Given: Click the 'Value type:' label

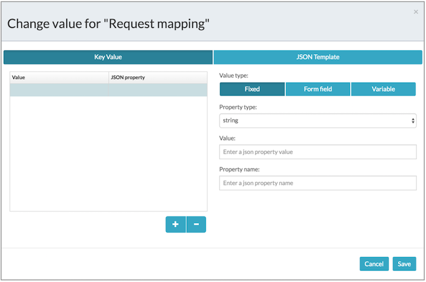Looking at the screenshot, I should point(234,75).
